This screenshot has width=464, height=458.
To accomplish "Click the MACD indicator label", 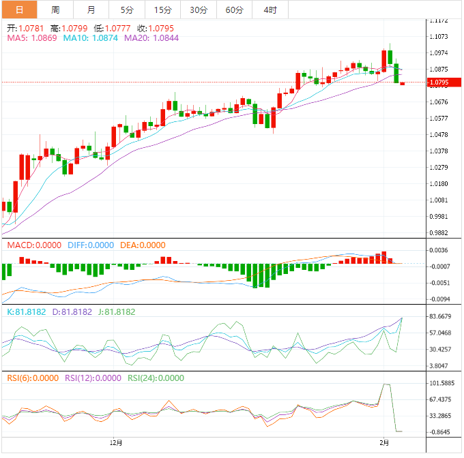I will pos(33,245).
